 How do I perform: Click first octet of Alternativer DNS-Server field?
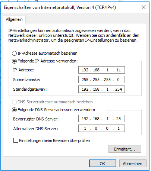85,128
